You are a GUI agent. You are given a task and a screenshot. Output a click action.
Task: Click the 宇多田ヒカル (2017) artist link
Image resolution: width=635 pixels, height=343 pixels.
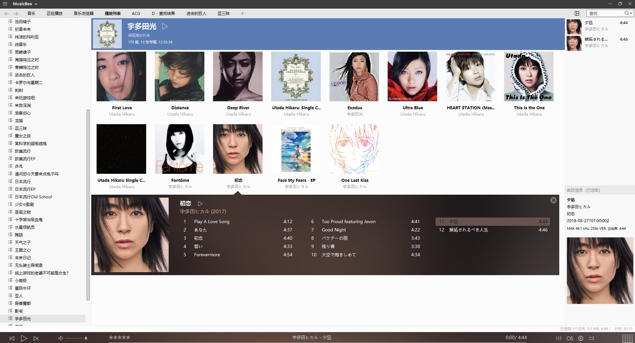[x=203, y=211]
